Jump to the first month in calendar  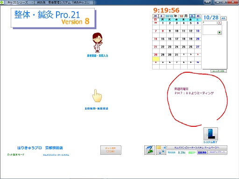(x=155, y=16)
